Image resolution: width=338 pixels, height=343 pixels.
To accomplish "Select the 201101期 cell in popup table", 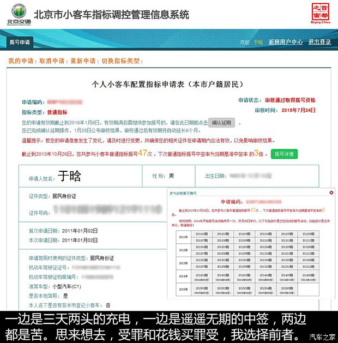I will click(x=201, y=234).
